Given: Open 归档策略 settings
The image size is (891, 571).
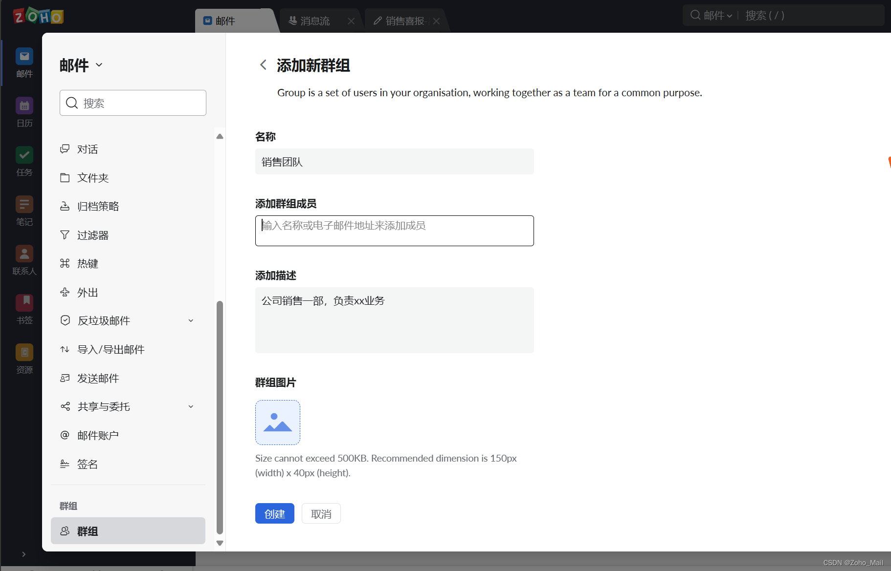Looking at the screenshot, I should click(128, 206).
